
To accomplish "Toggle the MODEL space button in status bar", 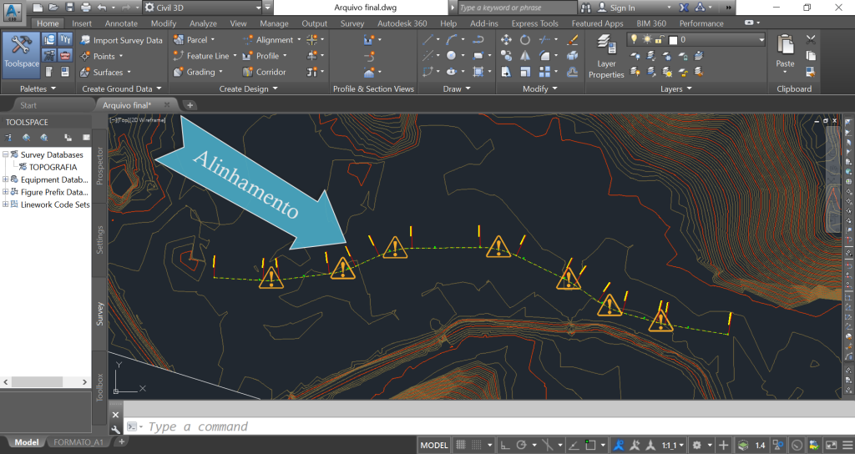I will (x=433, y=446).
